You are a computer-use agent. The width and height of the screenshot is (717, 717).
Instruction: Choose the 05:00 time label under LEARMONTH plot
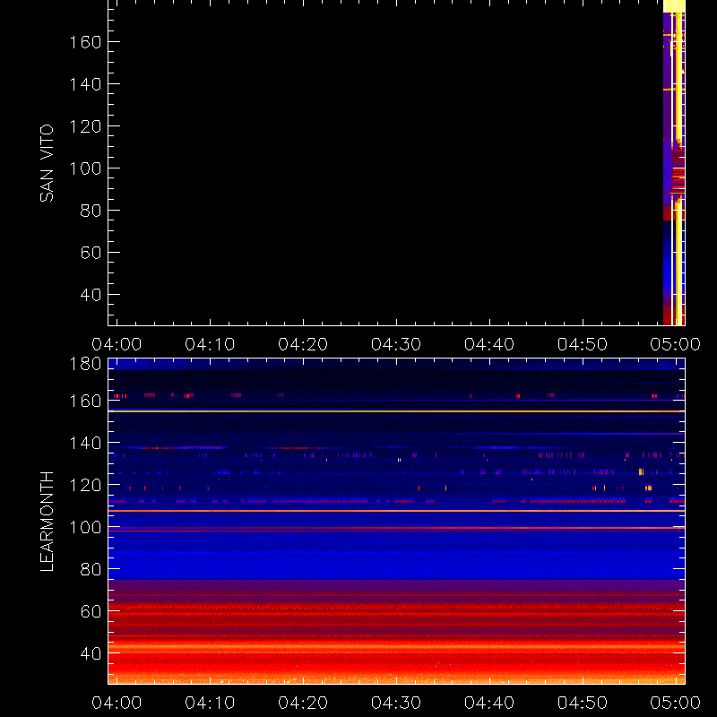pos(676,703)
